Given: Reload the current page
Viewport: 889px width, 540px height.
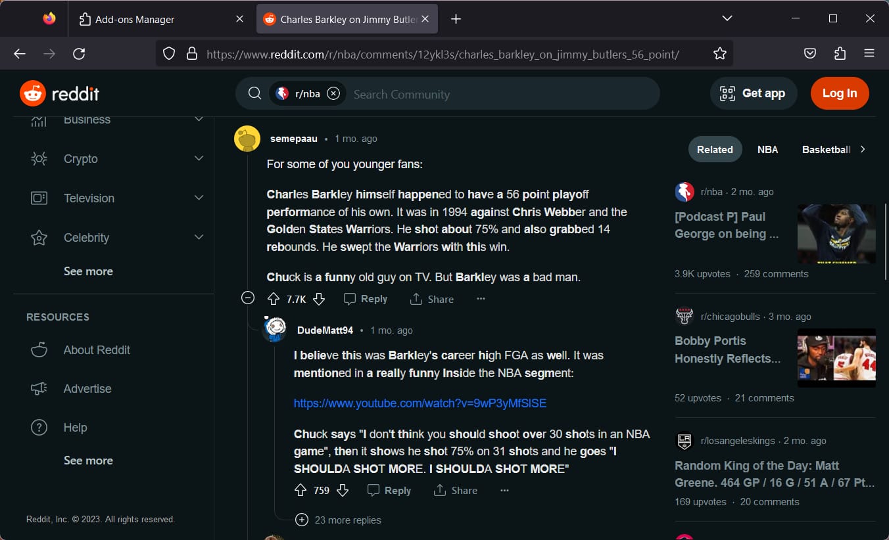Looking at the screenshot, I should (79, 54).
